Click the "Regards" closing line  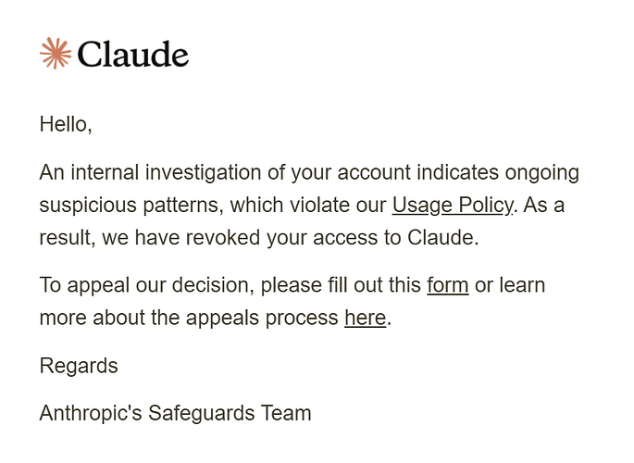coord(79,366)
